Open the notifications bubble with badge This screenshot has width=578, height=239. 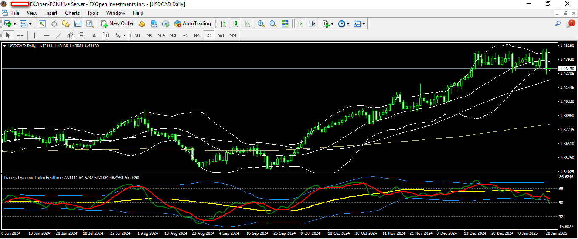[570, 24]
